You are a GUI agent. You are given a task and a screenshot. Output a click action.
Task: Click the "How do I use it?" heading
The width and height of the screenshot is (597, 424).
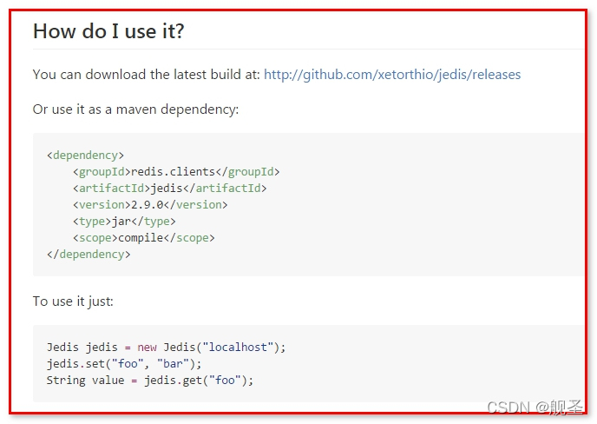[108, 31]
